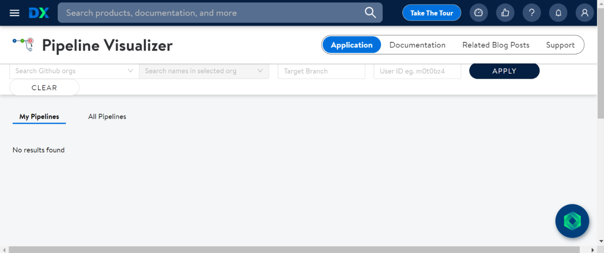Open the dashboard gauge icon

click(x=478, y=13)
